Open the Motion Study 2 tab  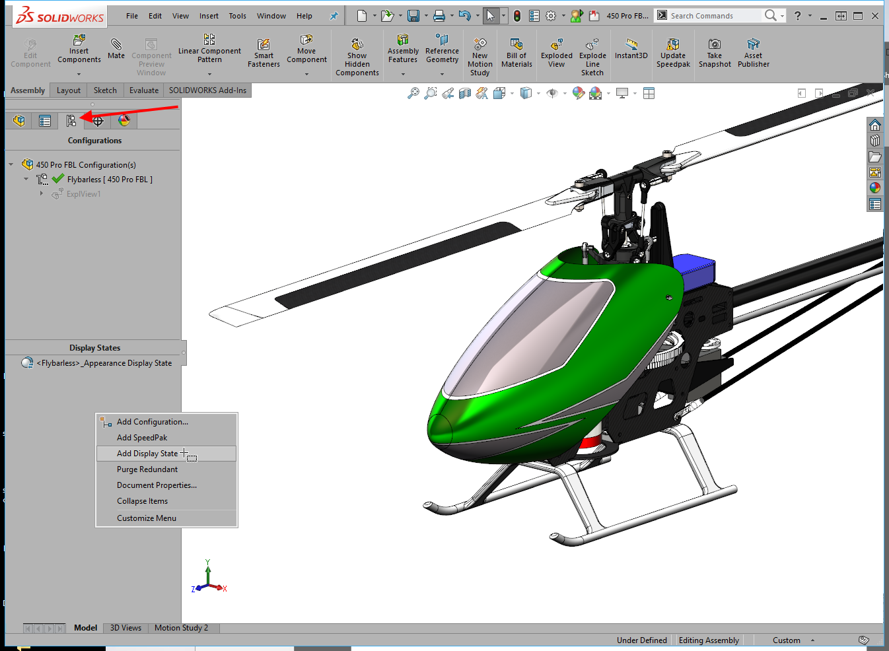tap(181, 628)
